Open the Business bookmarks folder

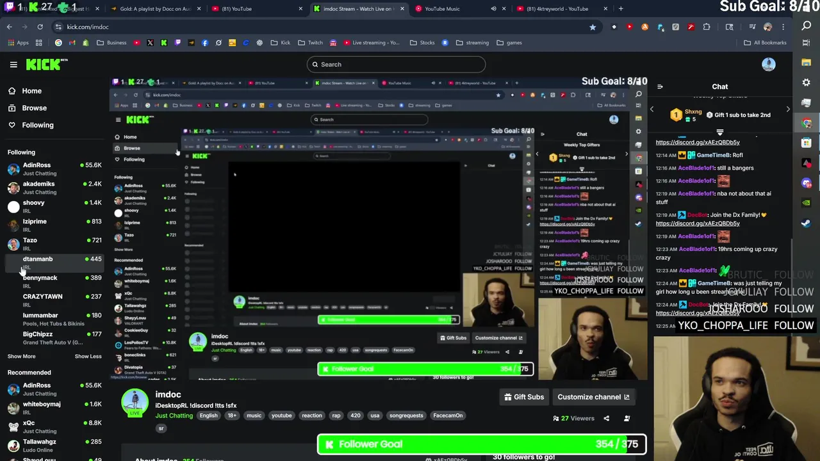tap(111, 43)
